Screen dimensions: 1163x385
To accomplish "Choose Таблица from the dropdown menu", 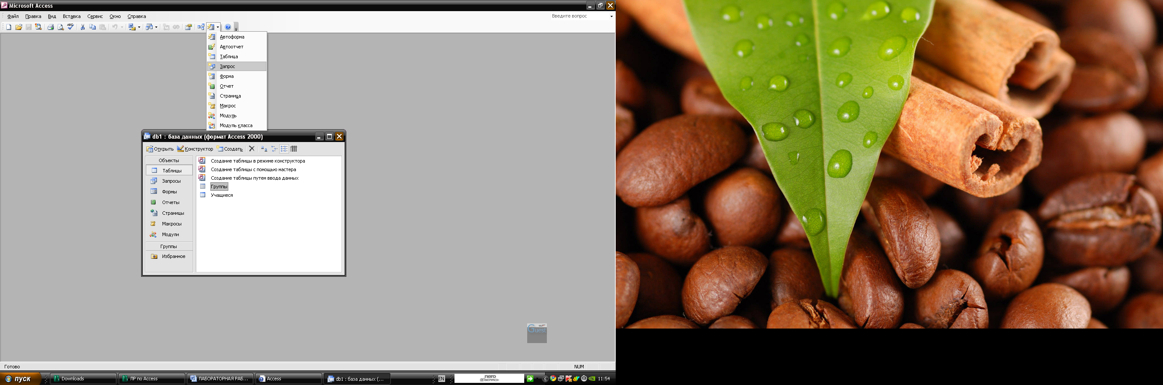I will tap(236, 56).
